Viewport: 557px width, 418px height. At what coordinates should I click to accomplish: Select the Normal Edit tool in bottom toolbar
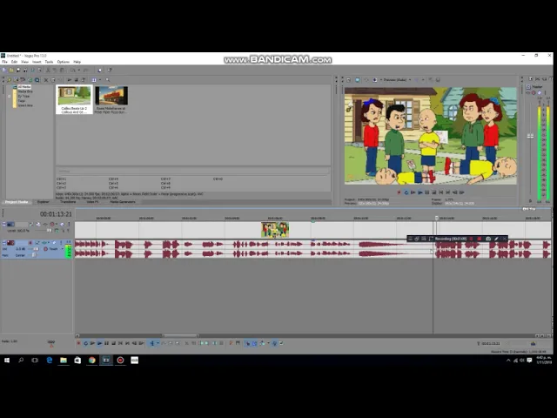(151, 343)
